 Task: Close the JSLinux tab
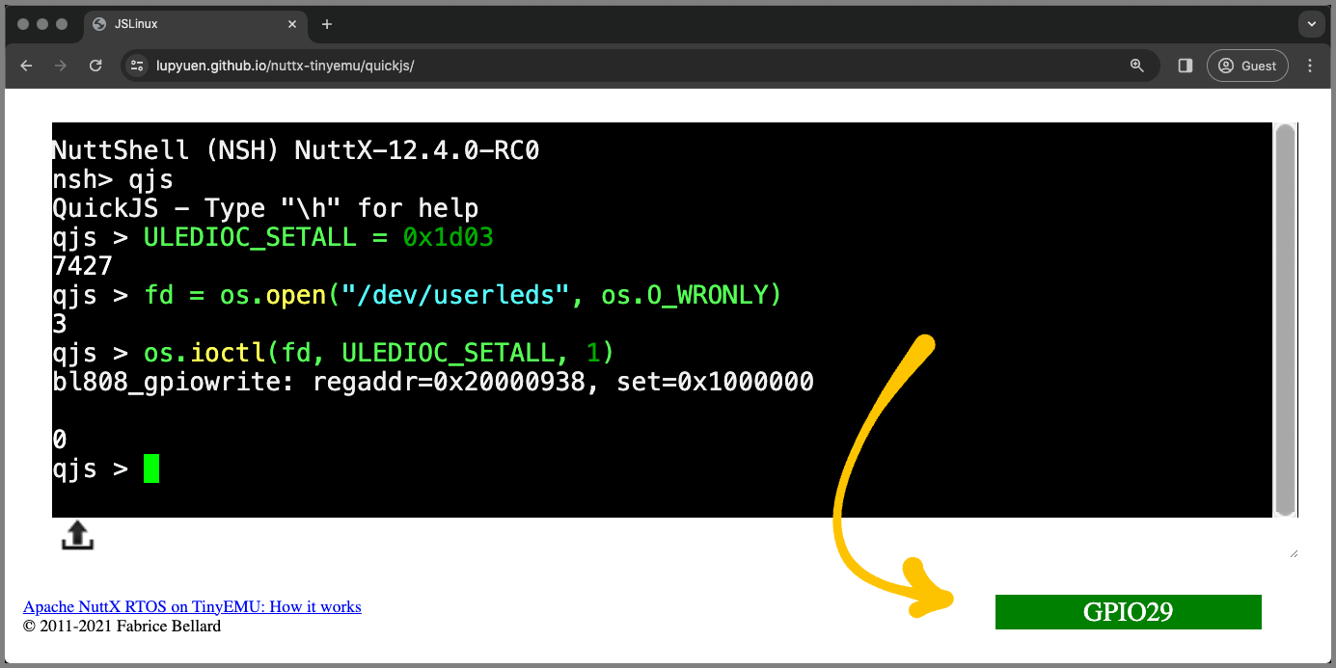[292, 24]
